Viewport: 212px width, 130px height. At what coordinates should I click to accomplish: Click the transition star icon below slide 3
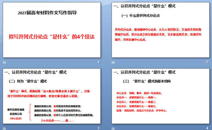4,128
